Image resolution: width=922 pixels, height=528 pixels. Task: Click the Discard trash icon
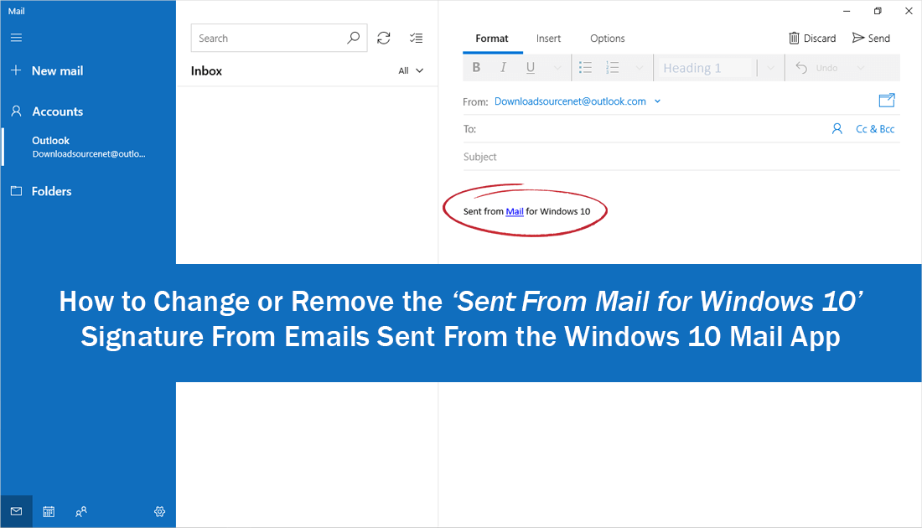point(794,39)
